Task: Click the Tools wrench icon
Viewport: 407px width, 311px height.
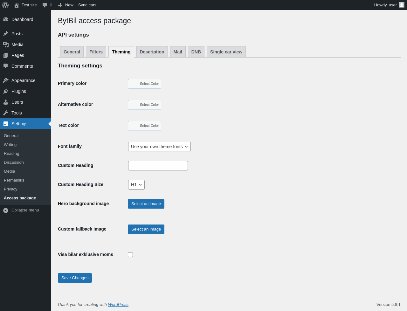Action: click(6, 113)
